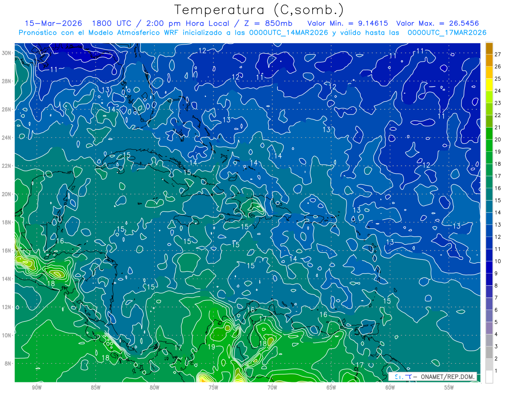Viewport: 509px width, 393px height.
Task: Click the color scale value 4
Action: (x=496, y=334)
